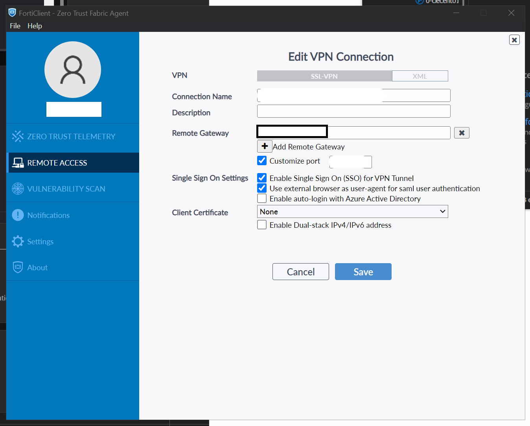
Task: Click the plus icon to add remote gateway
Action: tap(265, 146)
